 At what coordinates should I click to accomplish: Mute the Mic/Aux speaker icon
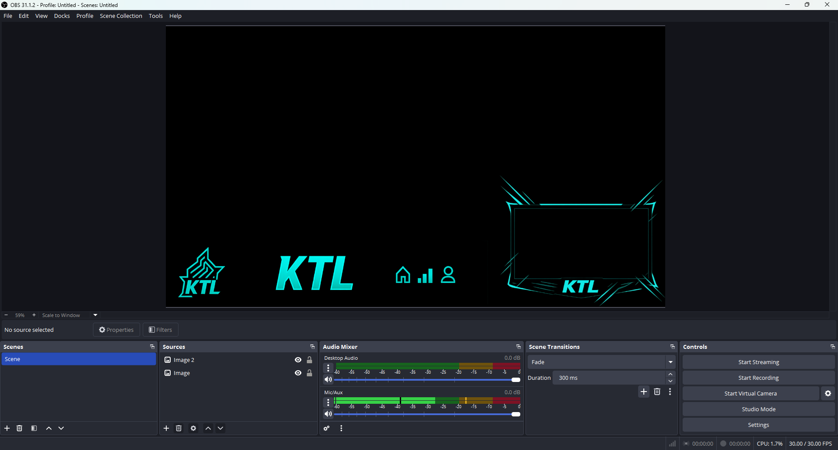328,414
